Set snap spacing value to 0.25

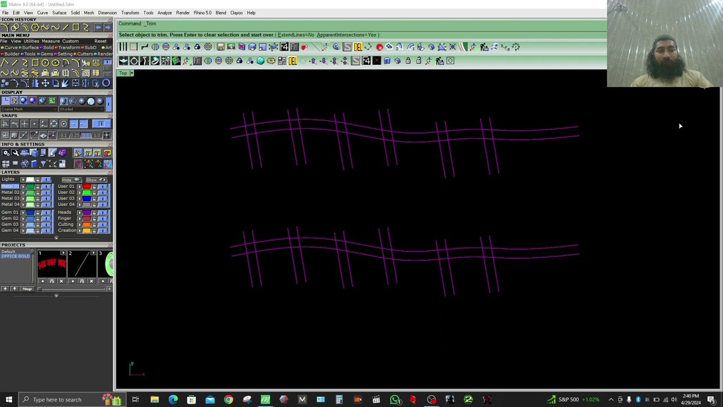[75, 135]
